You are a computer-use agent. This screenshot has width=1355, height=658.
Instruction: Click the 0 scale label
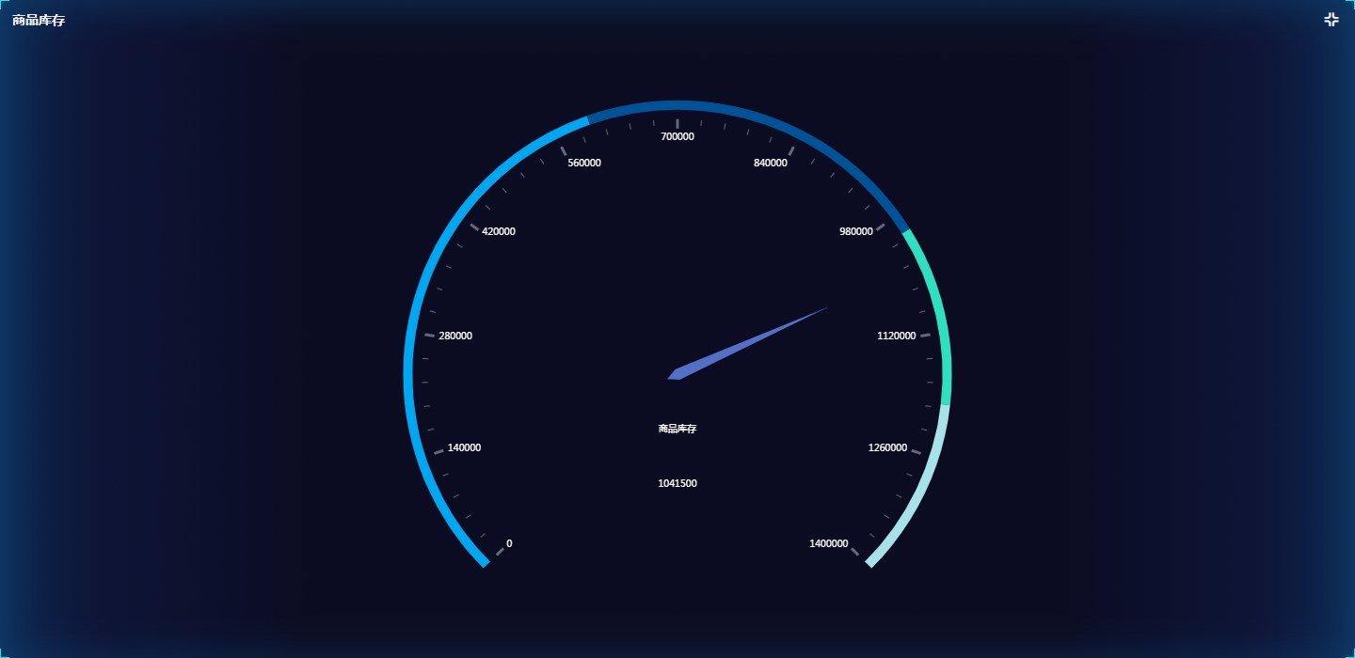click(x=509, y=543)
